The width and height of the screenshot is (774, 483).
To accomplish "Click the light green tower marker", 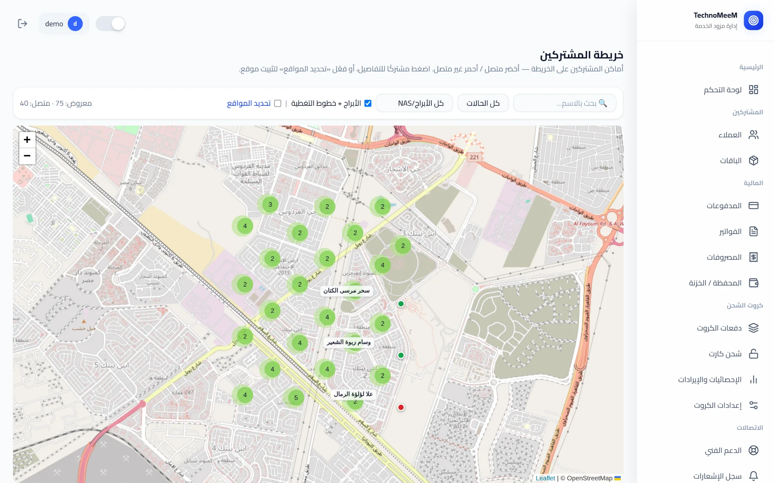I will click(475, 289).
